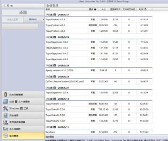This screenshot has width=168, height=141.
Task: Sort by the 名称 name column header
Action: 66,9
